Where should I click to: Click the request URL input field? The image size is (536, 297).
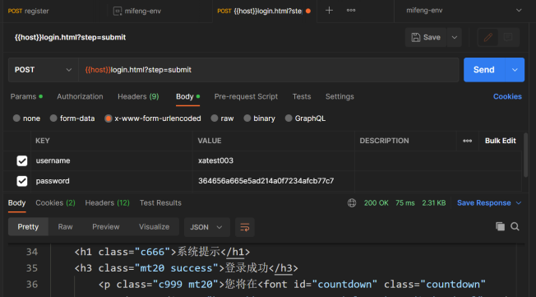[x=268, y=70]
